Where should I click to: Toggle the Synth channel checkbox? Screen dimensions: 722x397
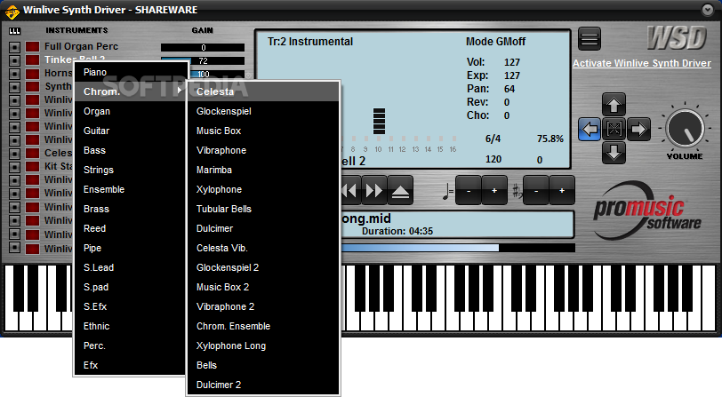click(15, 87)
